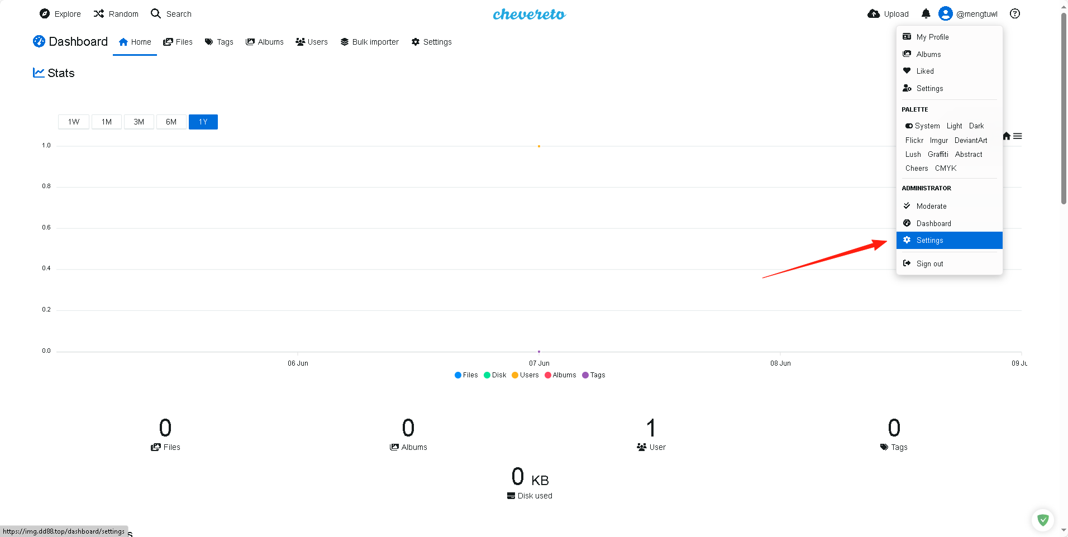The height and width of the screenshot is (537, 1068).
Task: Choose the Dark palette theme
Action: click(976, 126)
